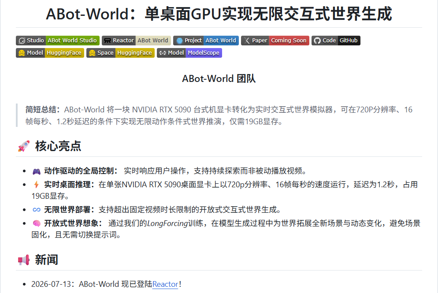Screen dimensions: 438x293
Task: Click the game controller emoji beside 动作驱动的全局控制
Action: (x=37, y=171)
